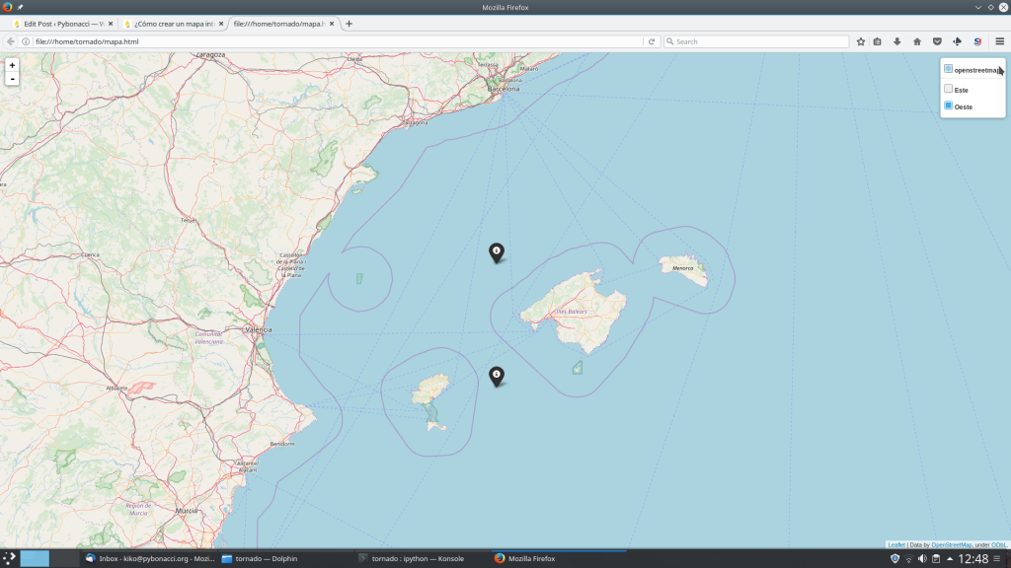
Task: Open the KDE application launcher
Action: click(x=9, y=558)
